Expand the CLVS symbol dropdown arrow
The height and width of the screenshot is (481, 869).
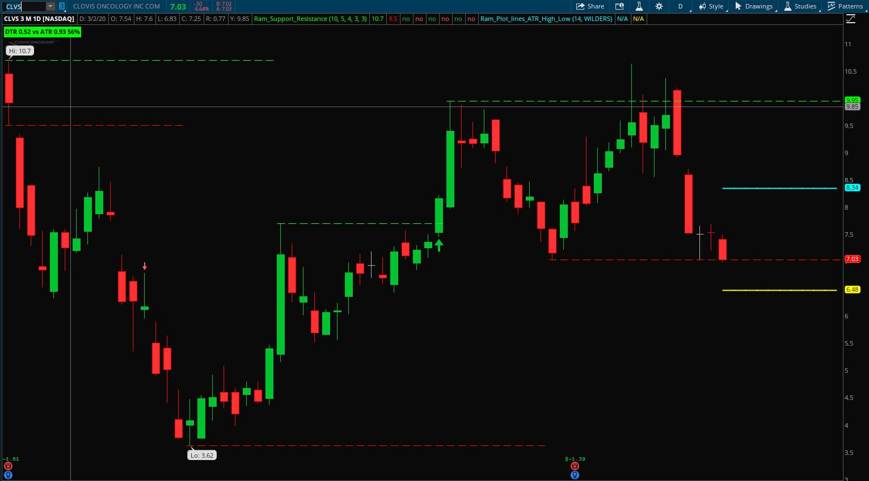tap(50, 6)
